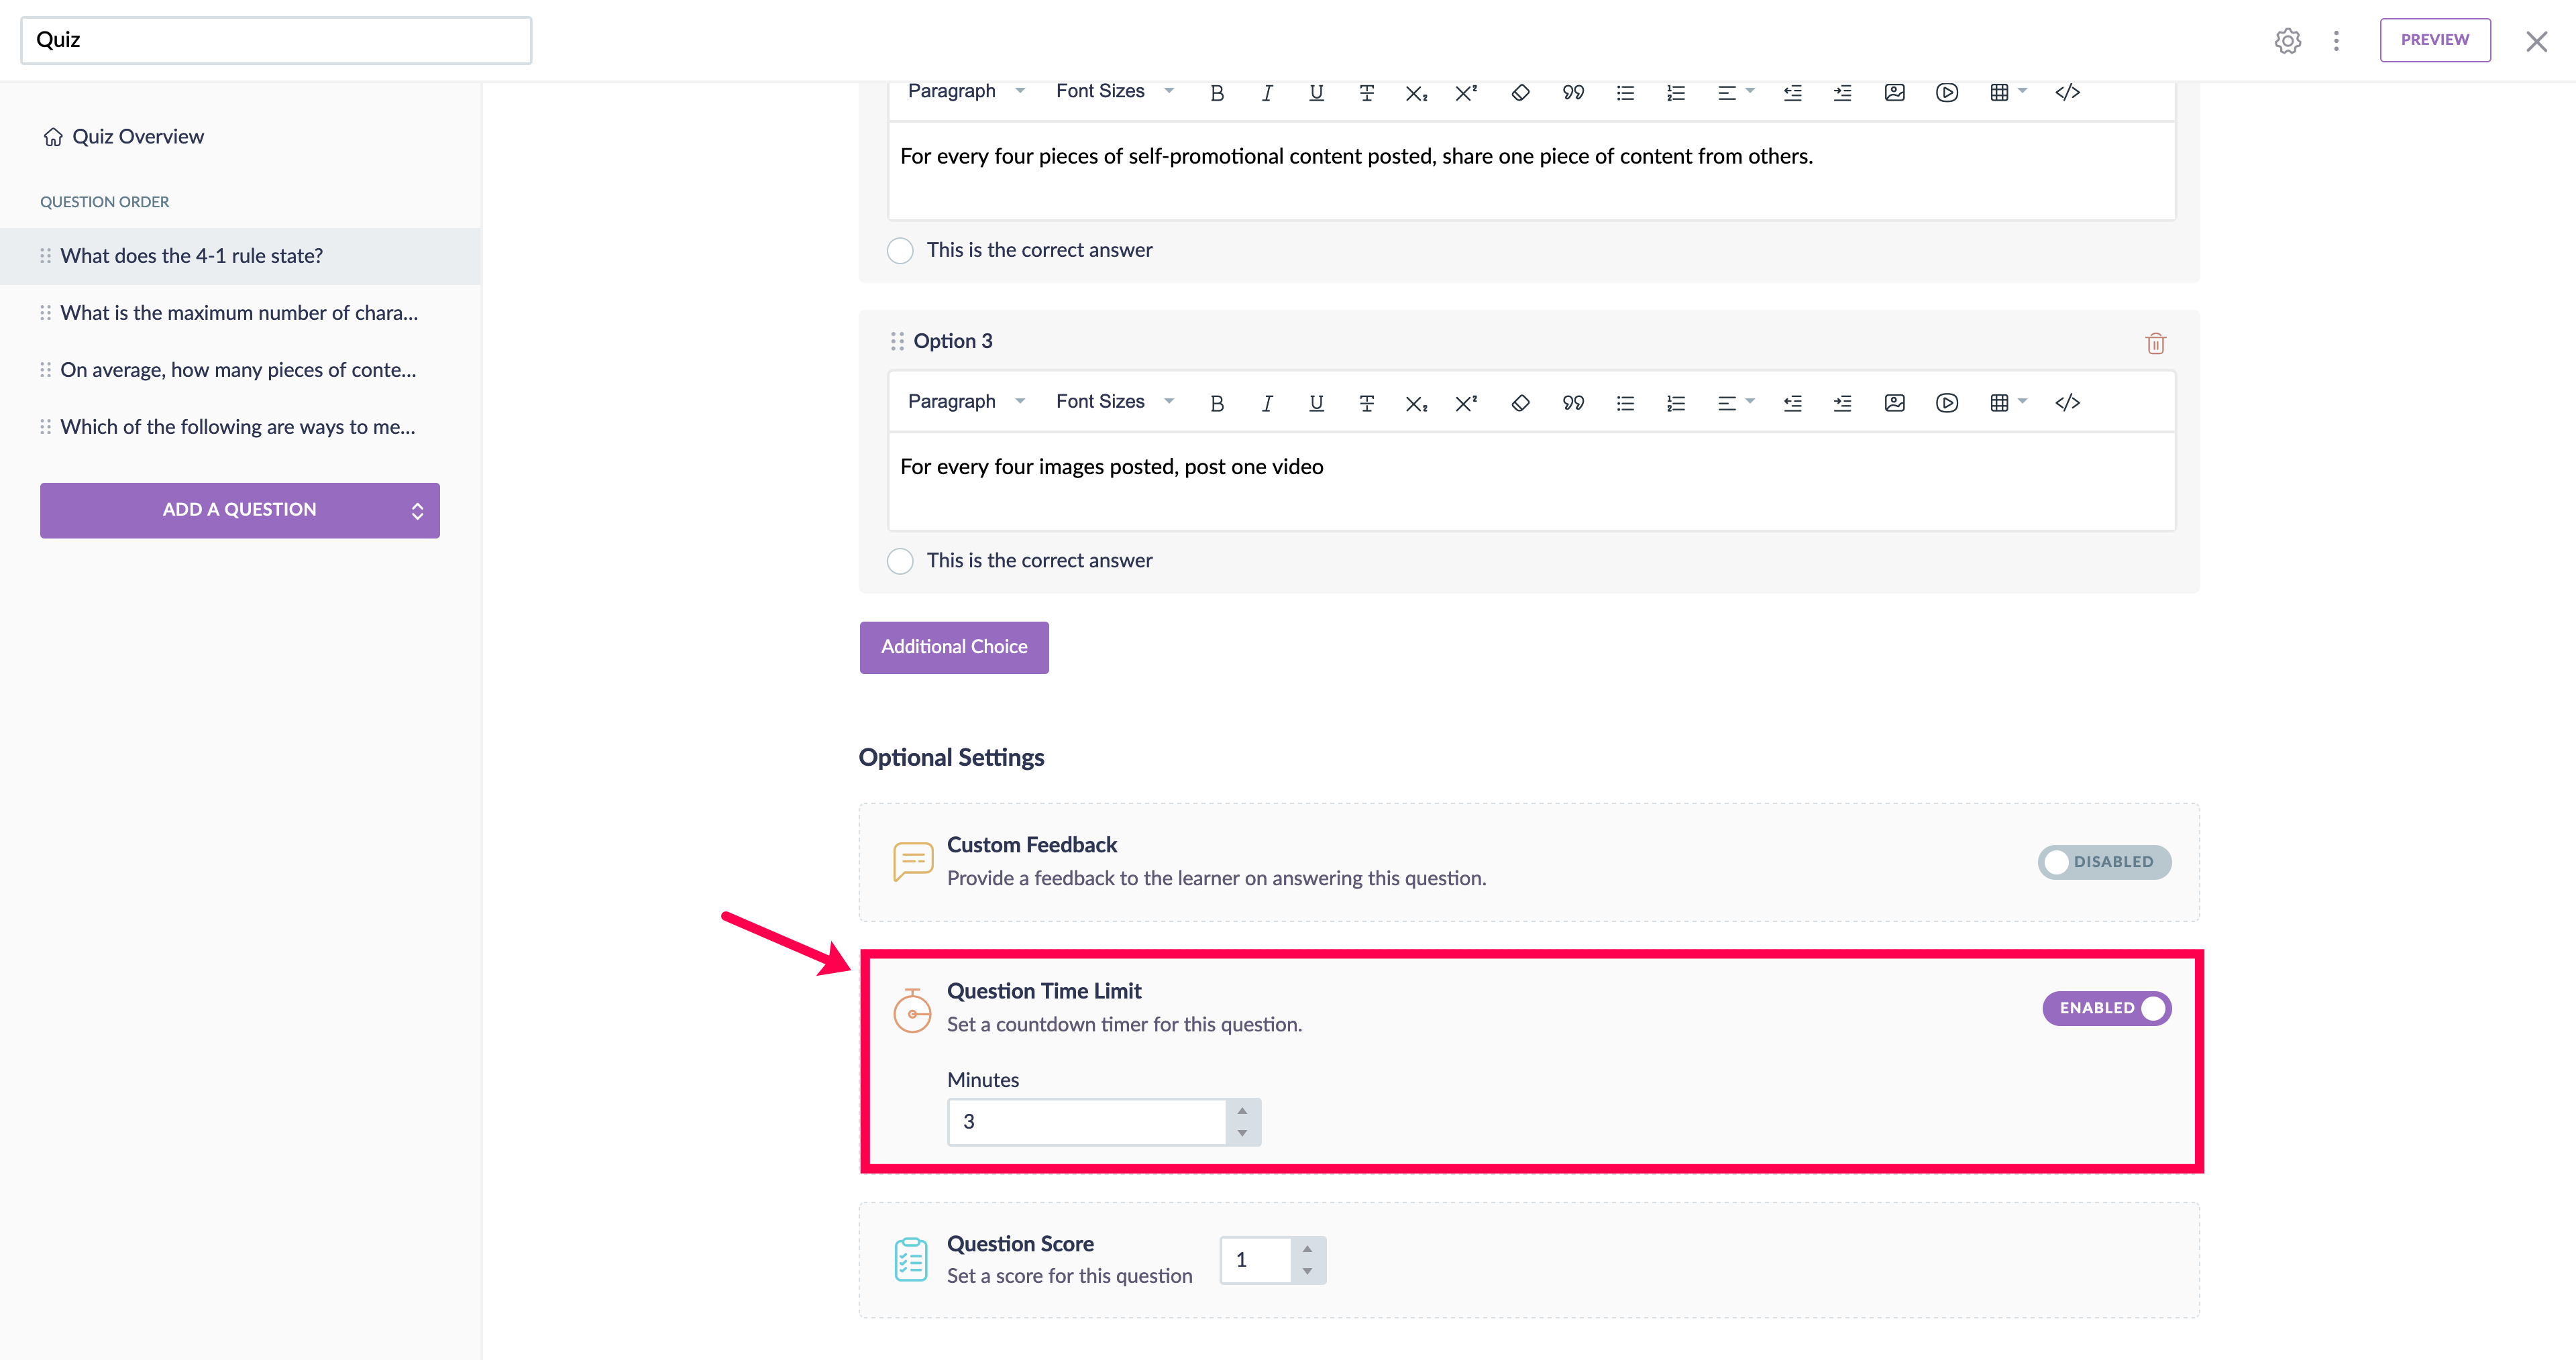Image resolution: width=2576 pixels, height=1360 pixels.
Task: Click blockquote icon in Option 3 toolbar
Action: pos(1573,403)
